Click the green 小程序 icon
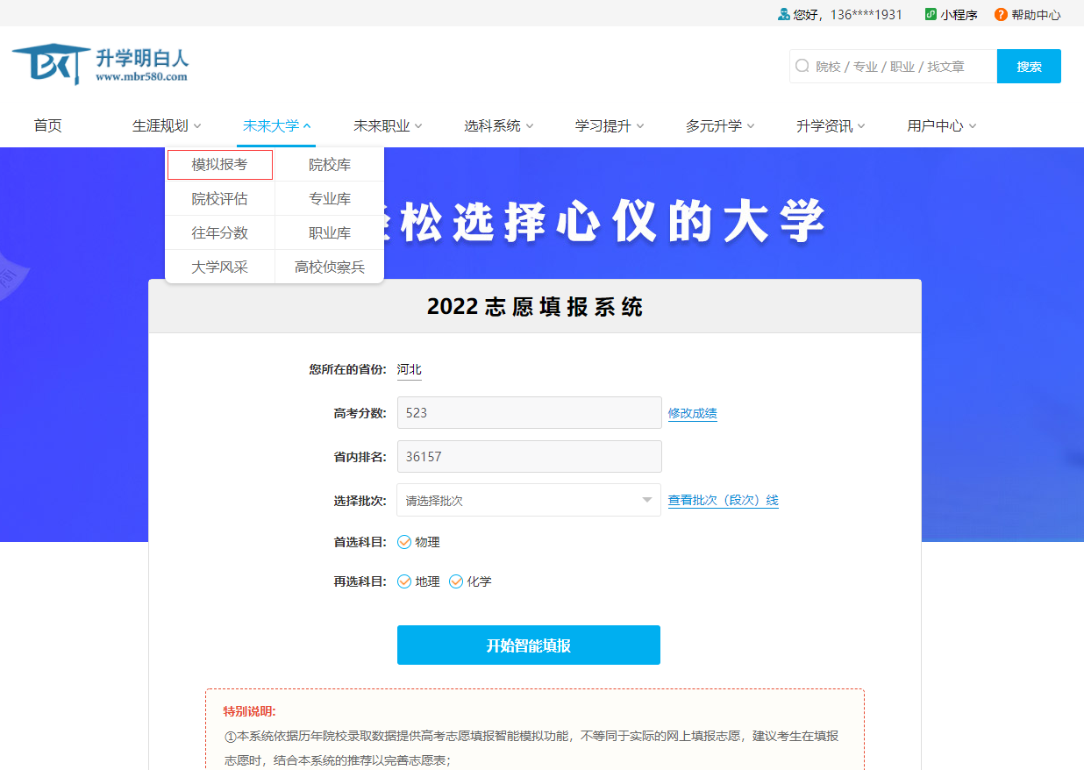Image resolution: width=1084 pixels, height=770 pixels. pos(931,15)
